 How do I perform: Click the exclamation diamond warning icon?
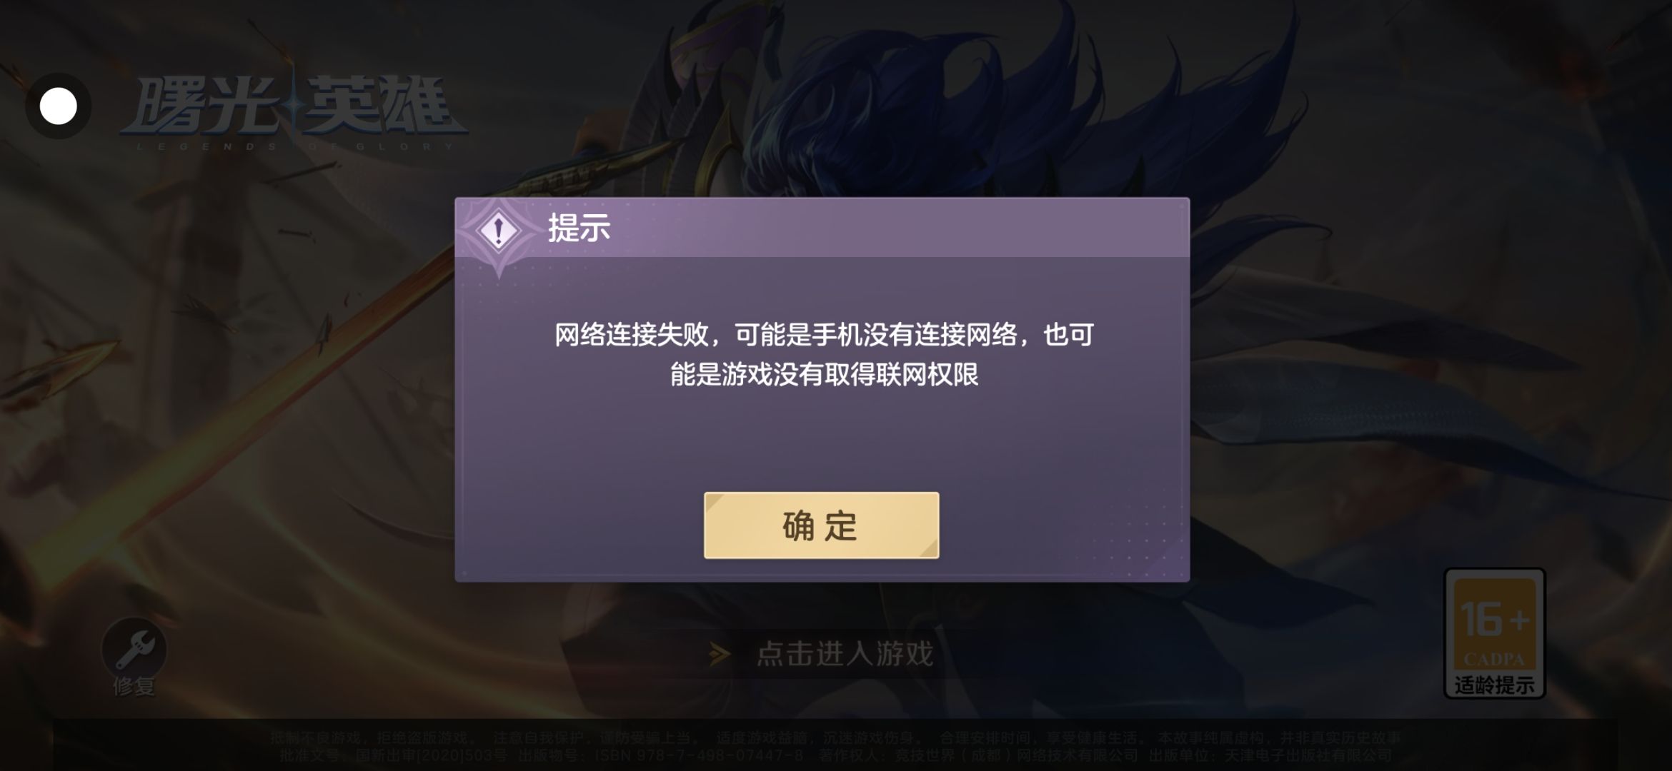[499, 231]
